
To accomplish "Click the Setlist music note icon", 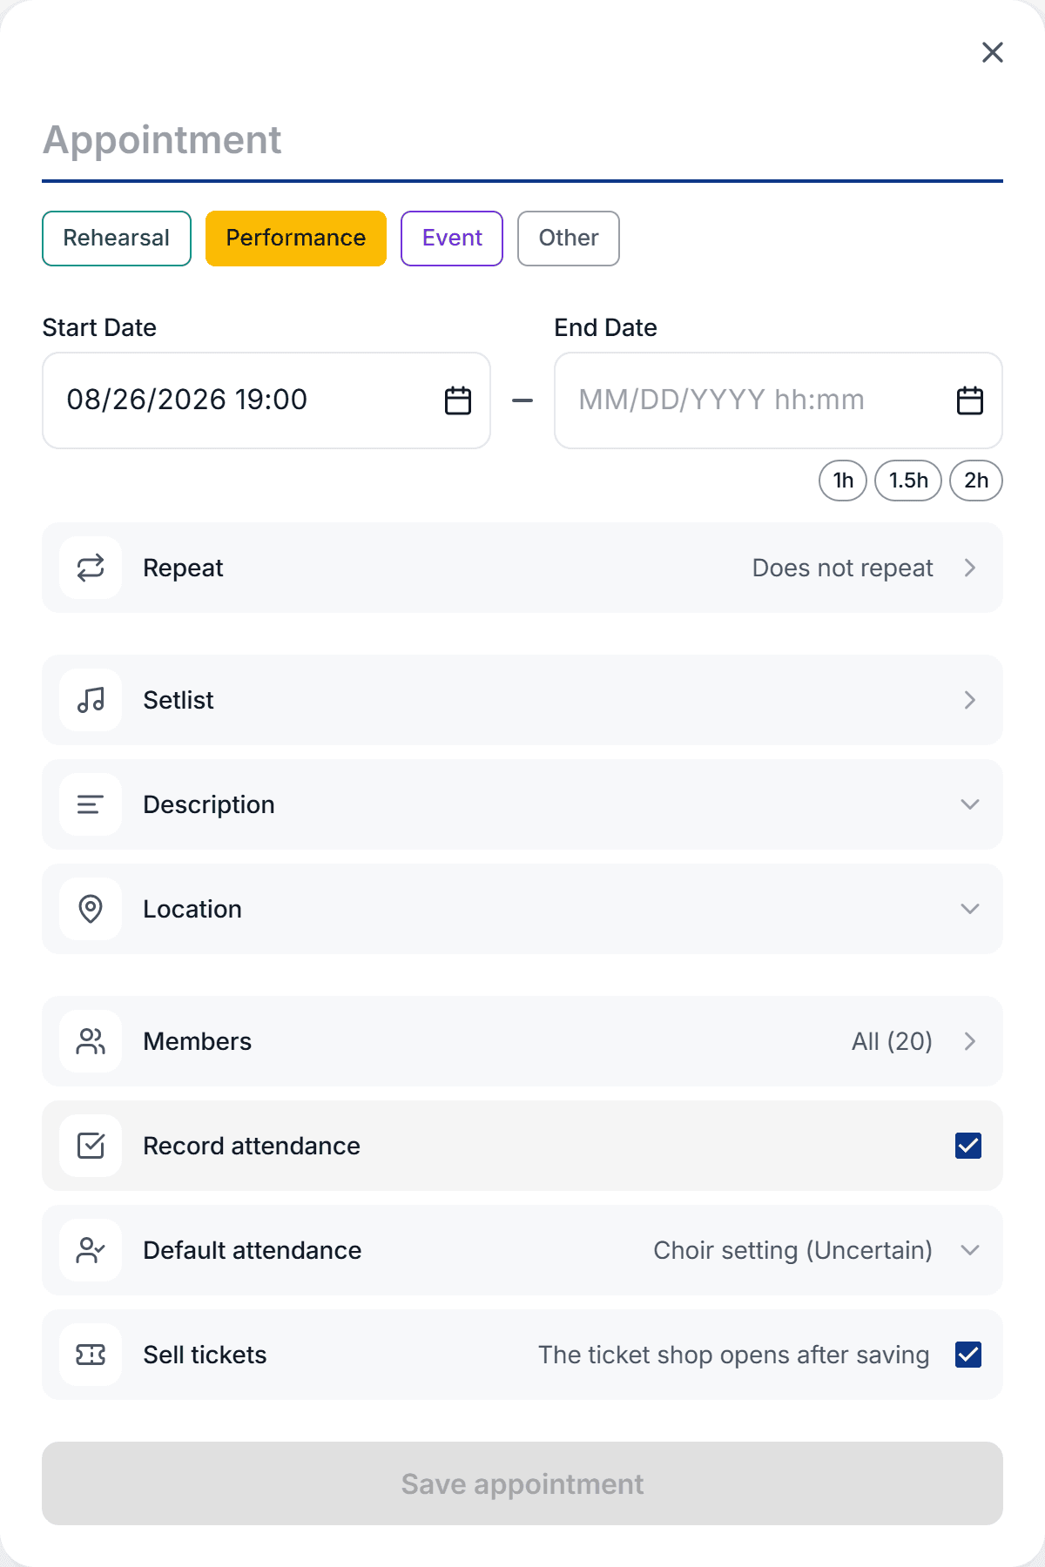I will click(x=91, y=700).
